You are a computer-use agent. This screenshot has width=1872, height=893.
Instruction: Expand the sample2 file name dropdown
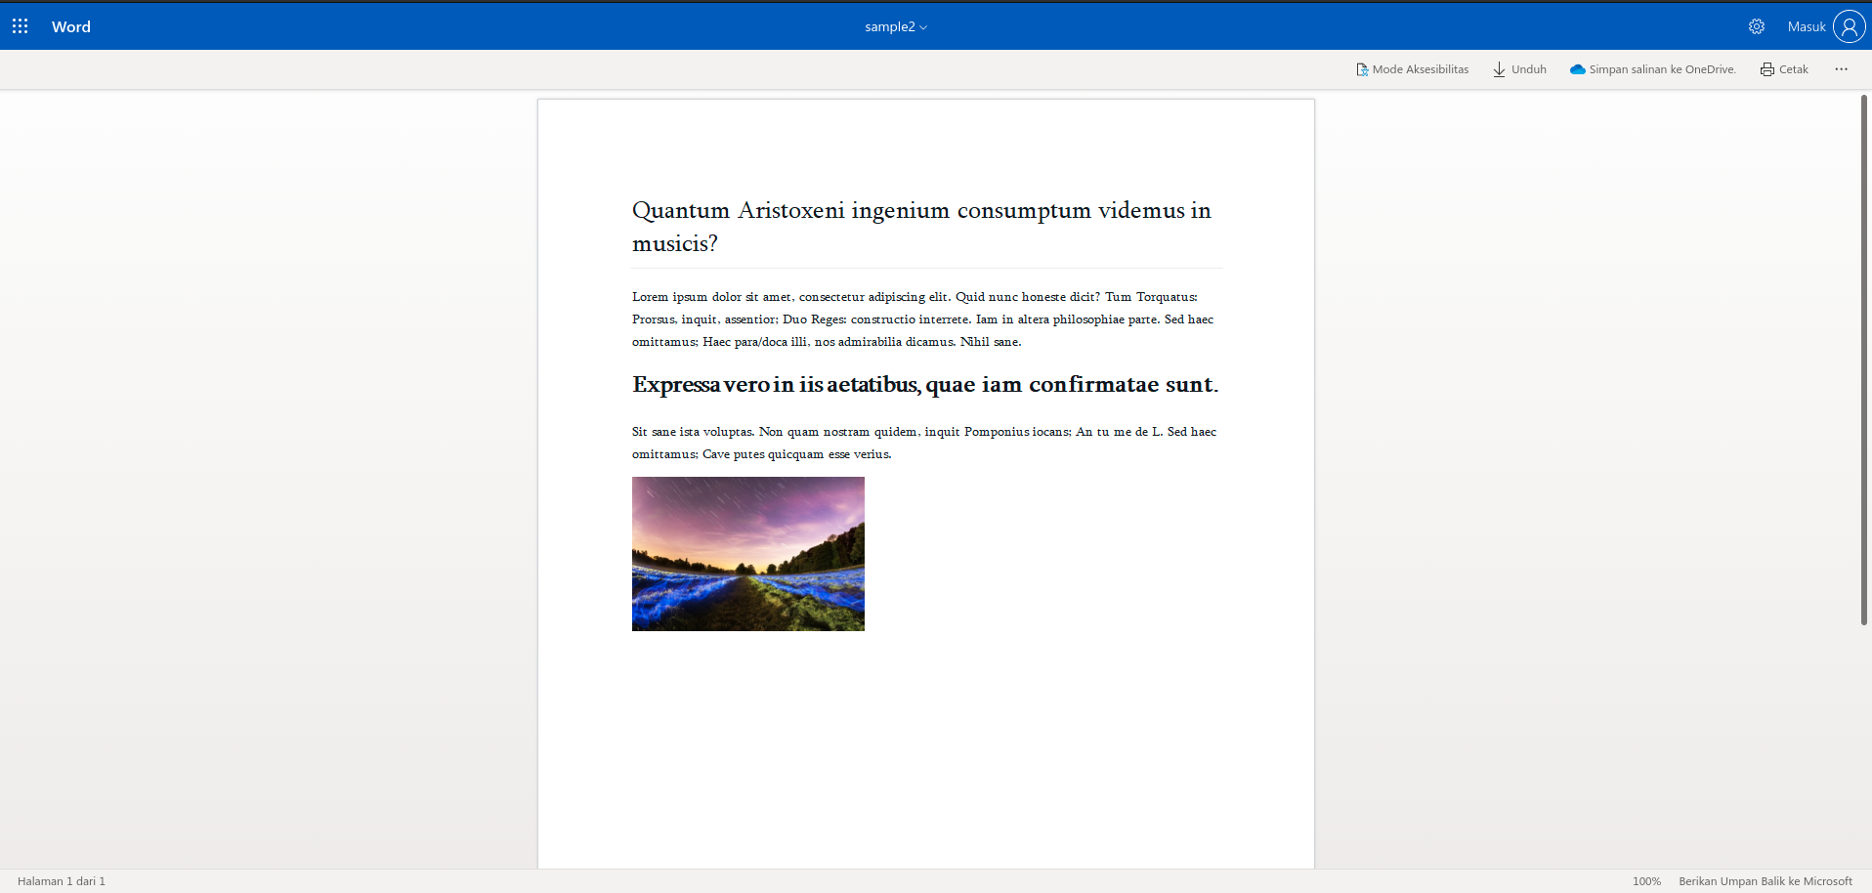896,26
